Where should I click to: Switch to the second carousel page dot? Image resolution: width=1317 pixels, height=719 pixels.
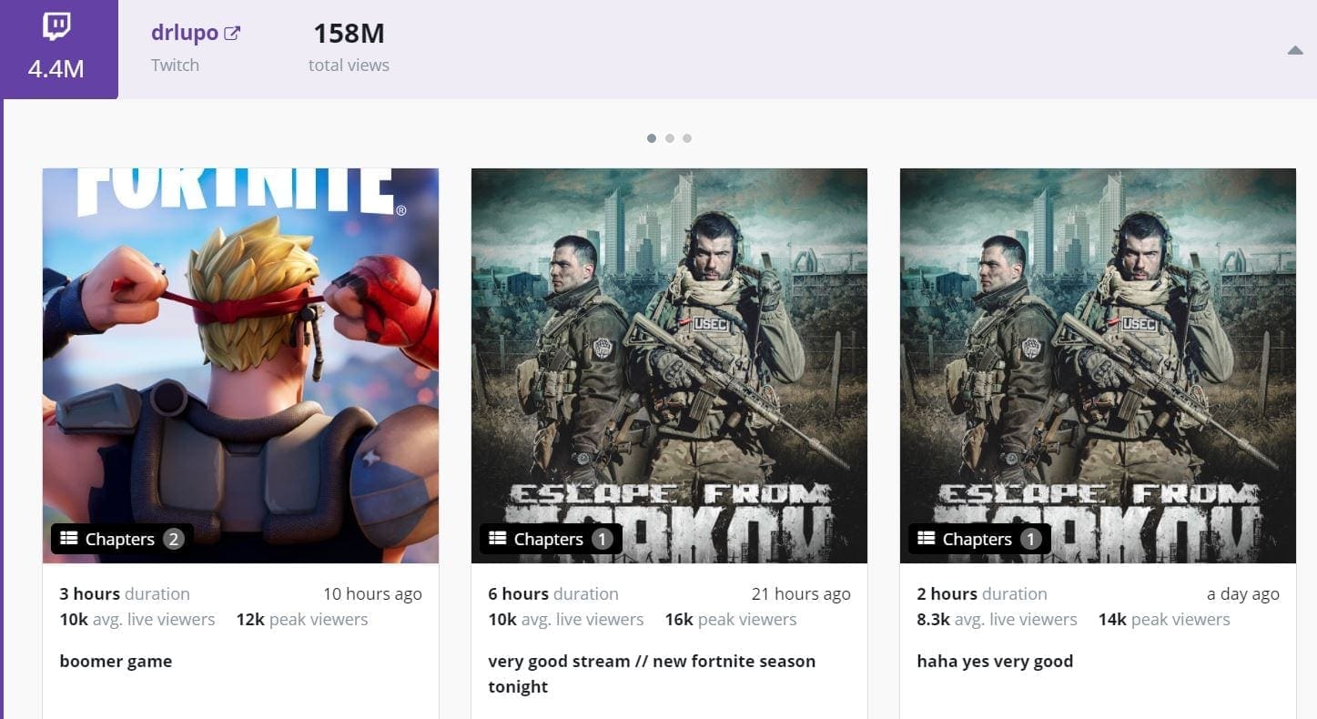[x=670, y=138]
